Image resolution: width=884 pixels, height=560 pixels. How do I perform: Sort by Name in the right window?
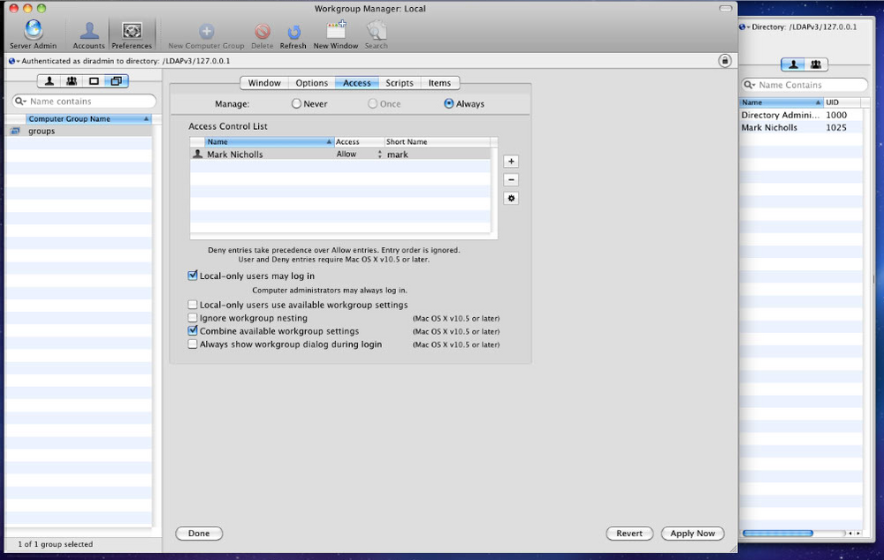[x=781, y=102]
